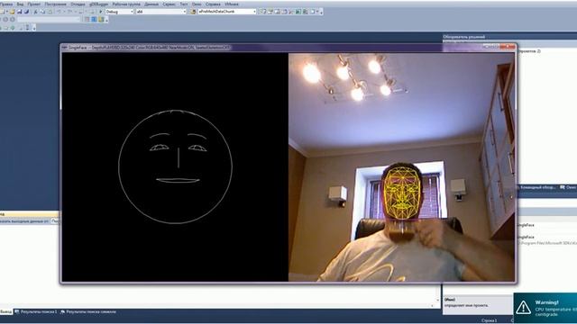The width and height of the screenshot is (577, 324).
Task: Open the Debug configuration dropdown
Action: point(119,12)
